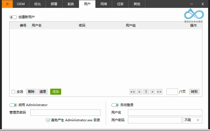Click the green 添加 button
Viewport: 210px width, 131px height.
coord(56,92)
